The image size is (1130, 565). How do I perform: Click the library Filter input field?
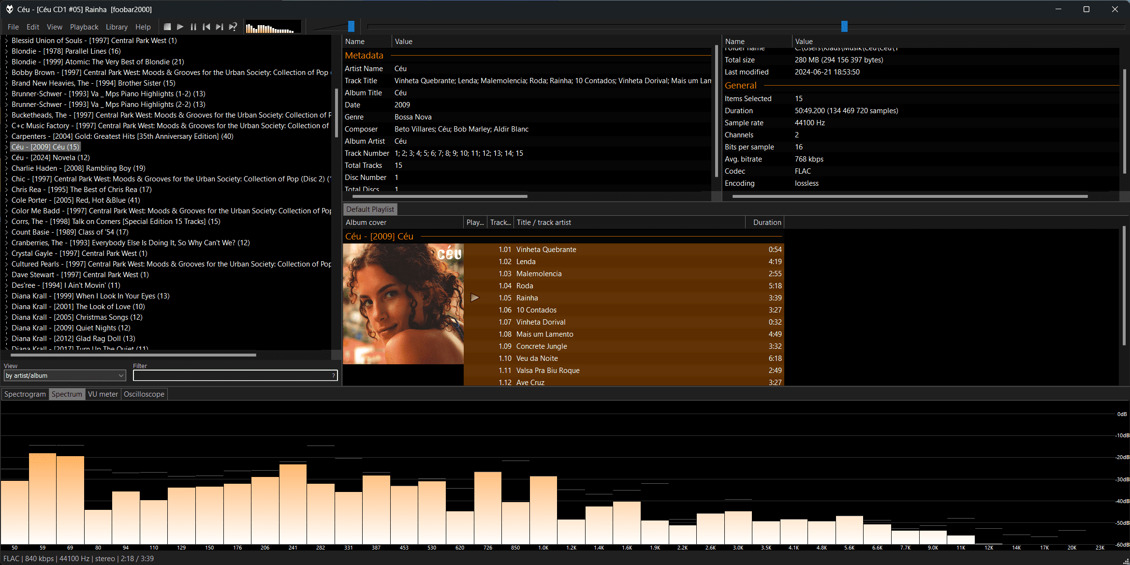click(x=235, y=376)
